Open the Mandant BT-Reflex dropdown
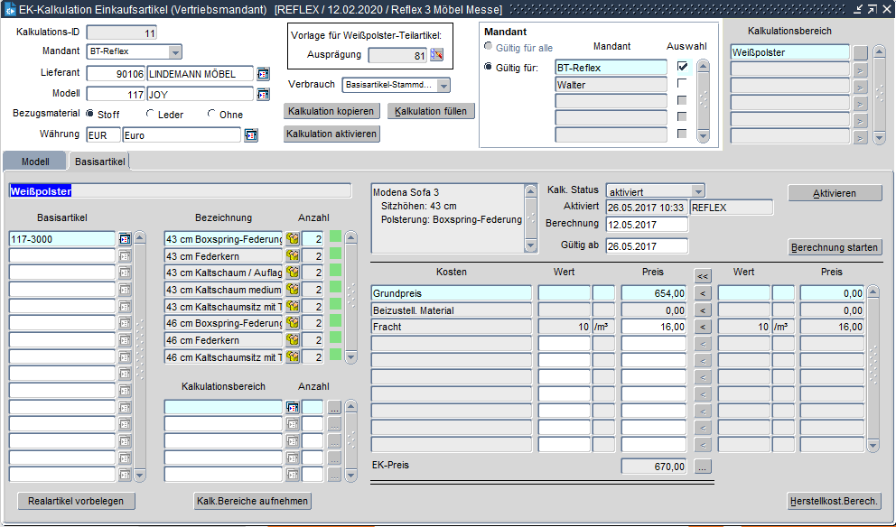Viewport: 896px width, 527px height. click(175, 51)
